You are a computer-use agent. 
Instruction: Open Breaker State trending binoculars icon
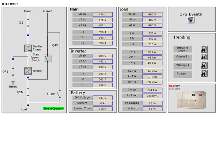point(204,49)
